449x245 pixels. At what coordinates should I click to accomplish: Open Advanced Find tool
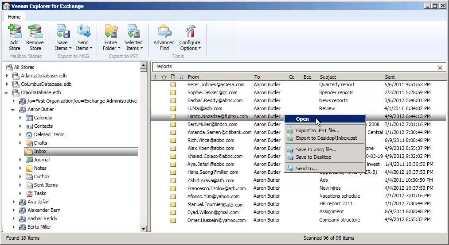[x=164, y=38]
